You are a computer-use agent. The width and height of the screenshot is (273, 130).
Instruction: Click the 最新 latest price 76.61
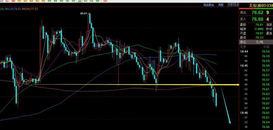point(259,25)
